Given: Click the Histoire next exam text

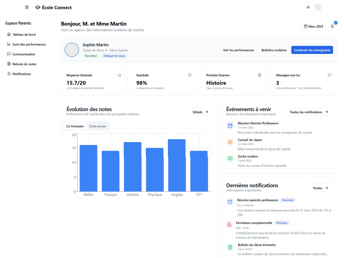Looking at the screenshot, I should pyautogui.click(x=216, y=83).
